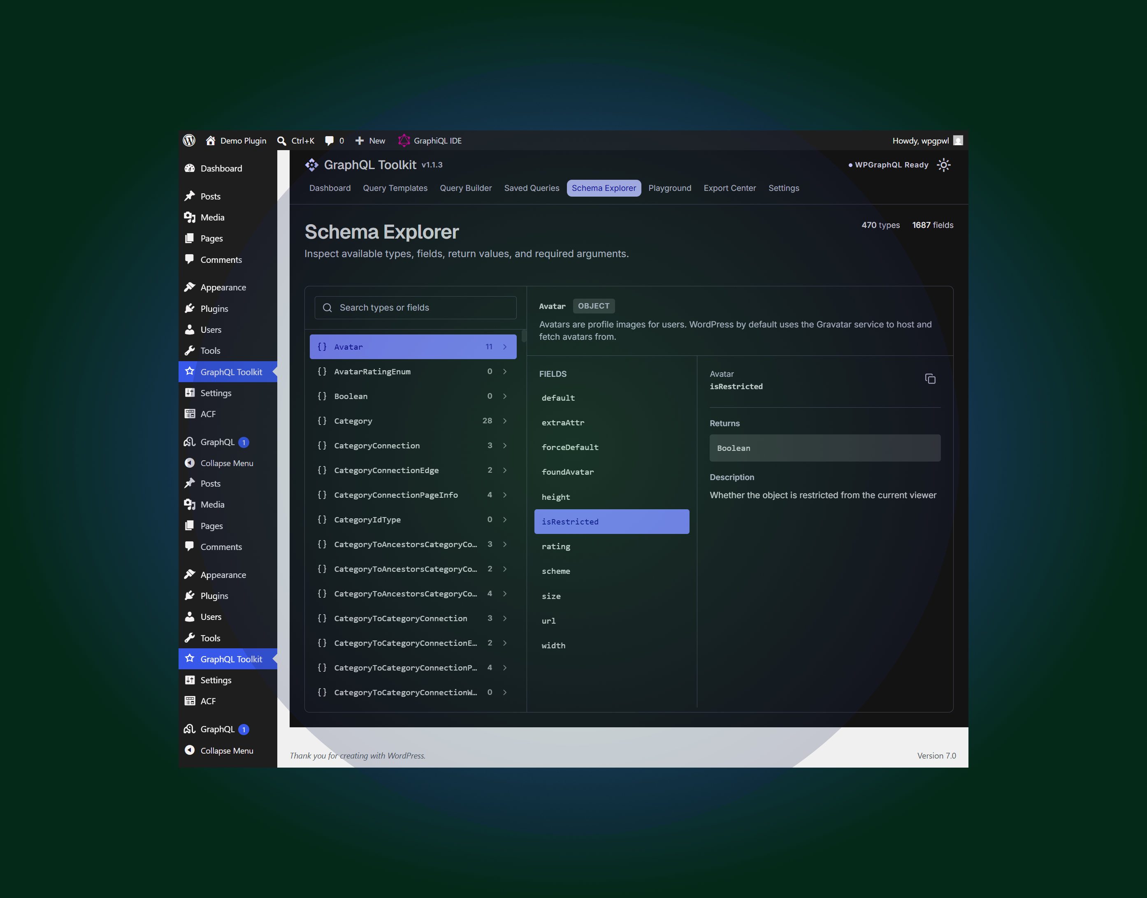Open the Howdy, wpgpwl user avatar

click(x=958, y=140)
